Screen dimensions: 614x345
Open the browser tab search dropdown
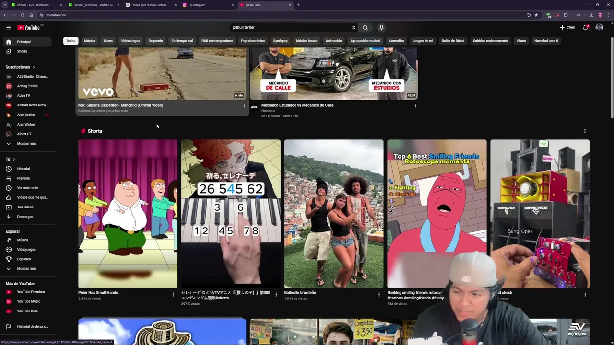point(4,5)
